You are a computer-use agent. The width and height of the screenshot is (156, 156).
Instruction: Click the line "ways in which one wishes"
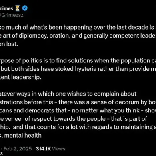click(x=68, y=94)
